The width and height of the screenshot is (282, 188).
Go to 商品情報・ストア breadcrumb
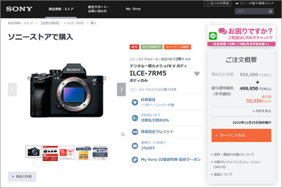click(20, 23)
